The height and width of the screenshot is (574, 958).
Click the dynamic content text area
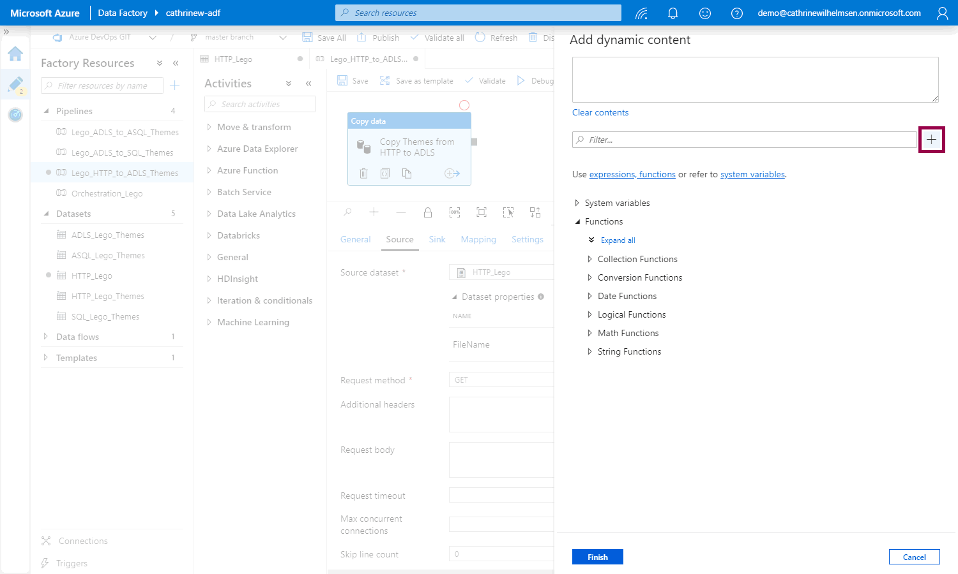pyautogui.click(x=755, y=80)
